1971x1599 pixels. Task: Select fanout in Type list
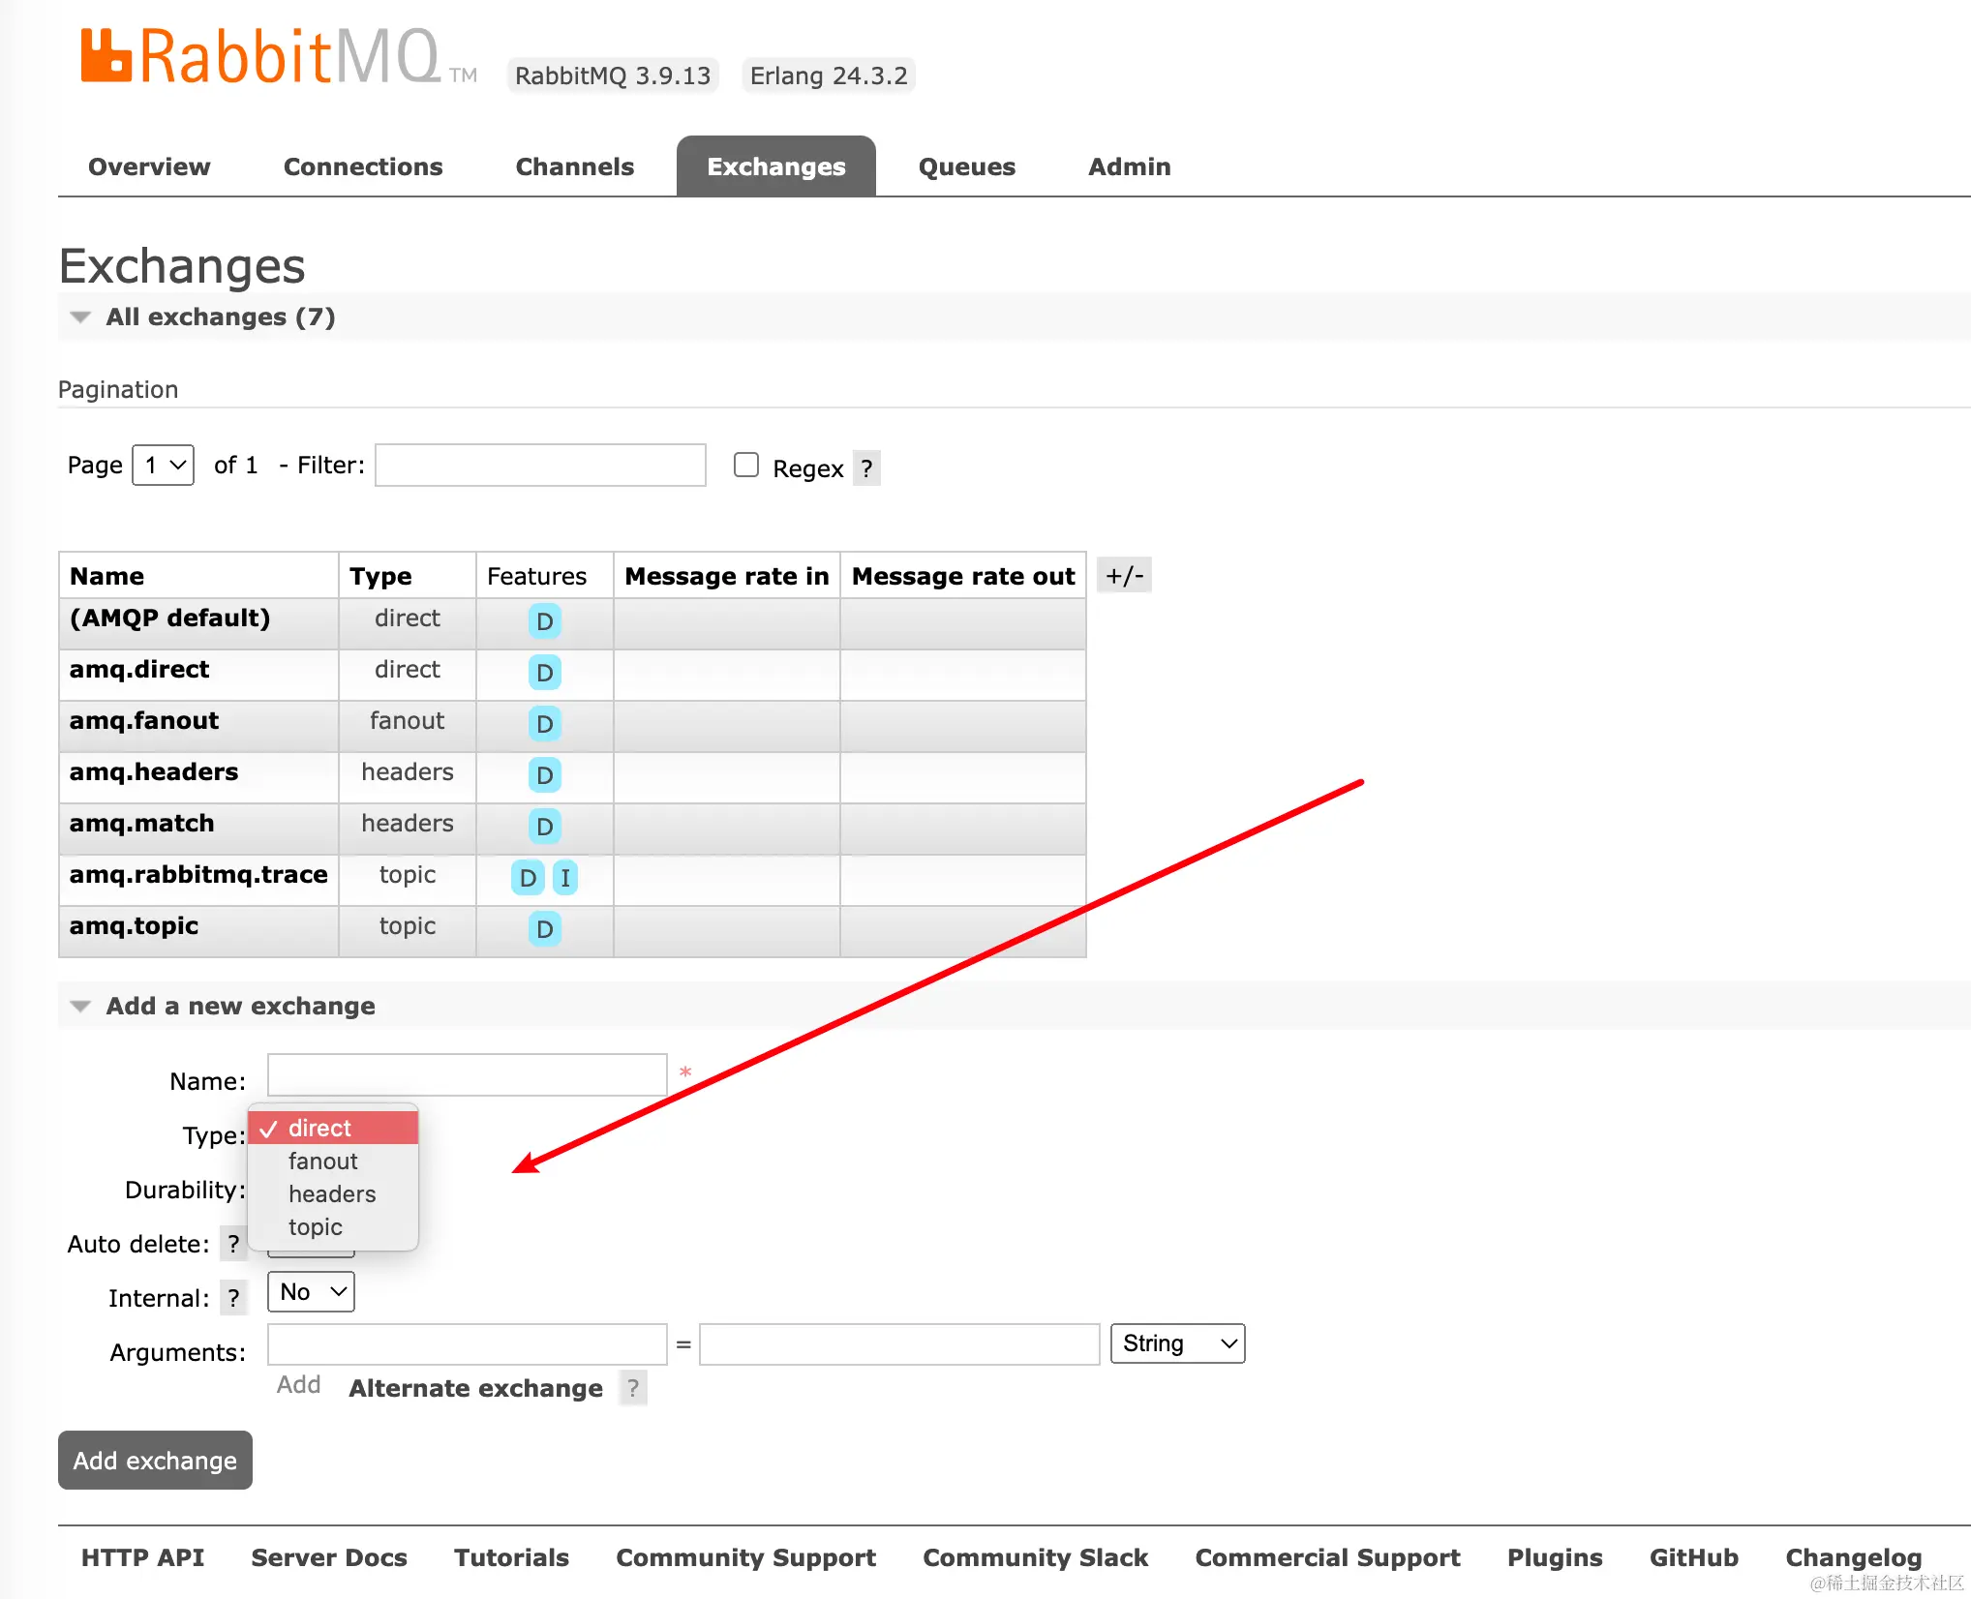pos(323,1162)
